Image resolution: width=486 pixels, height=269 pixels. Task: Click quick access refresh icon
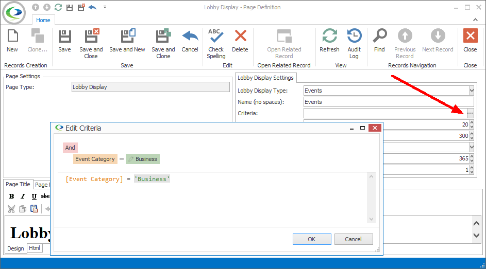point(58,7)
